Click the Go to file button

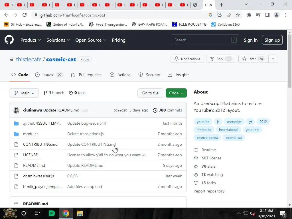150,93
